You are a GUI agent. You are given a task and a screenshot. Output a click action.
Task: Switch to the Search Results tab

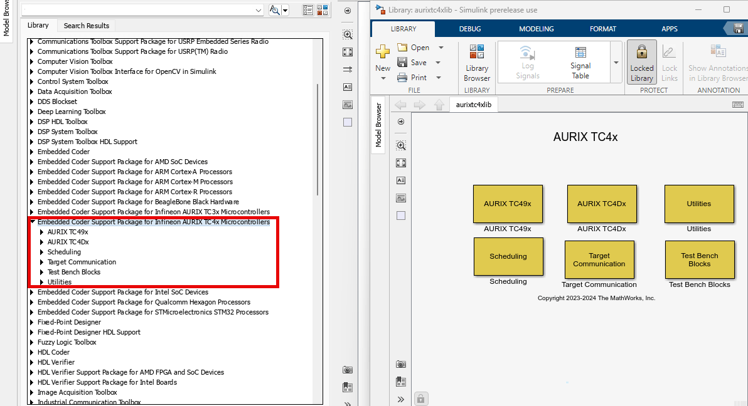[x=87, y=26]
